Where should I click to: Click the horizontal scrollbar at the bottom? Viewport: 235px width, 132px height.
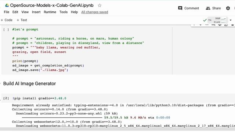coord(117,129)
